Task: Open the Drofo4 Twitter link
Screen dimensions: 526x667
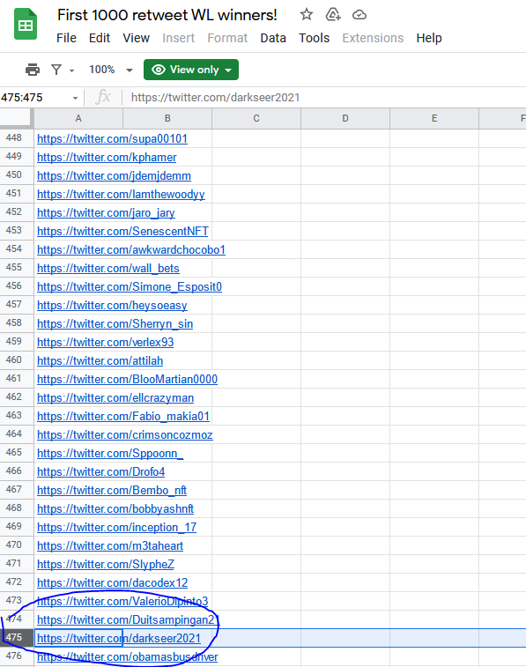Action: coord(100,471)
